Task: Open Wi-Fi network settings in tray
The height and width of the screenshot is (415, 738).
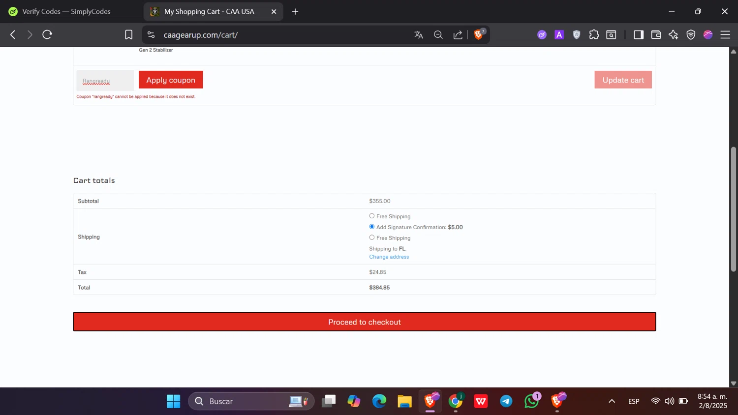Action: click(x=655, y=401)
